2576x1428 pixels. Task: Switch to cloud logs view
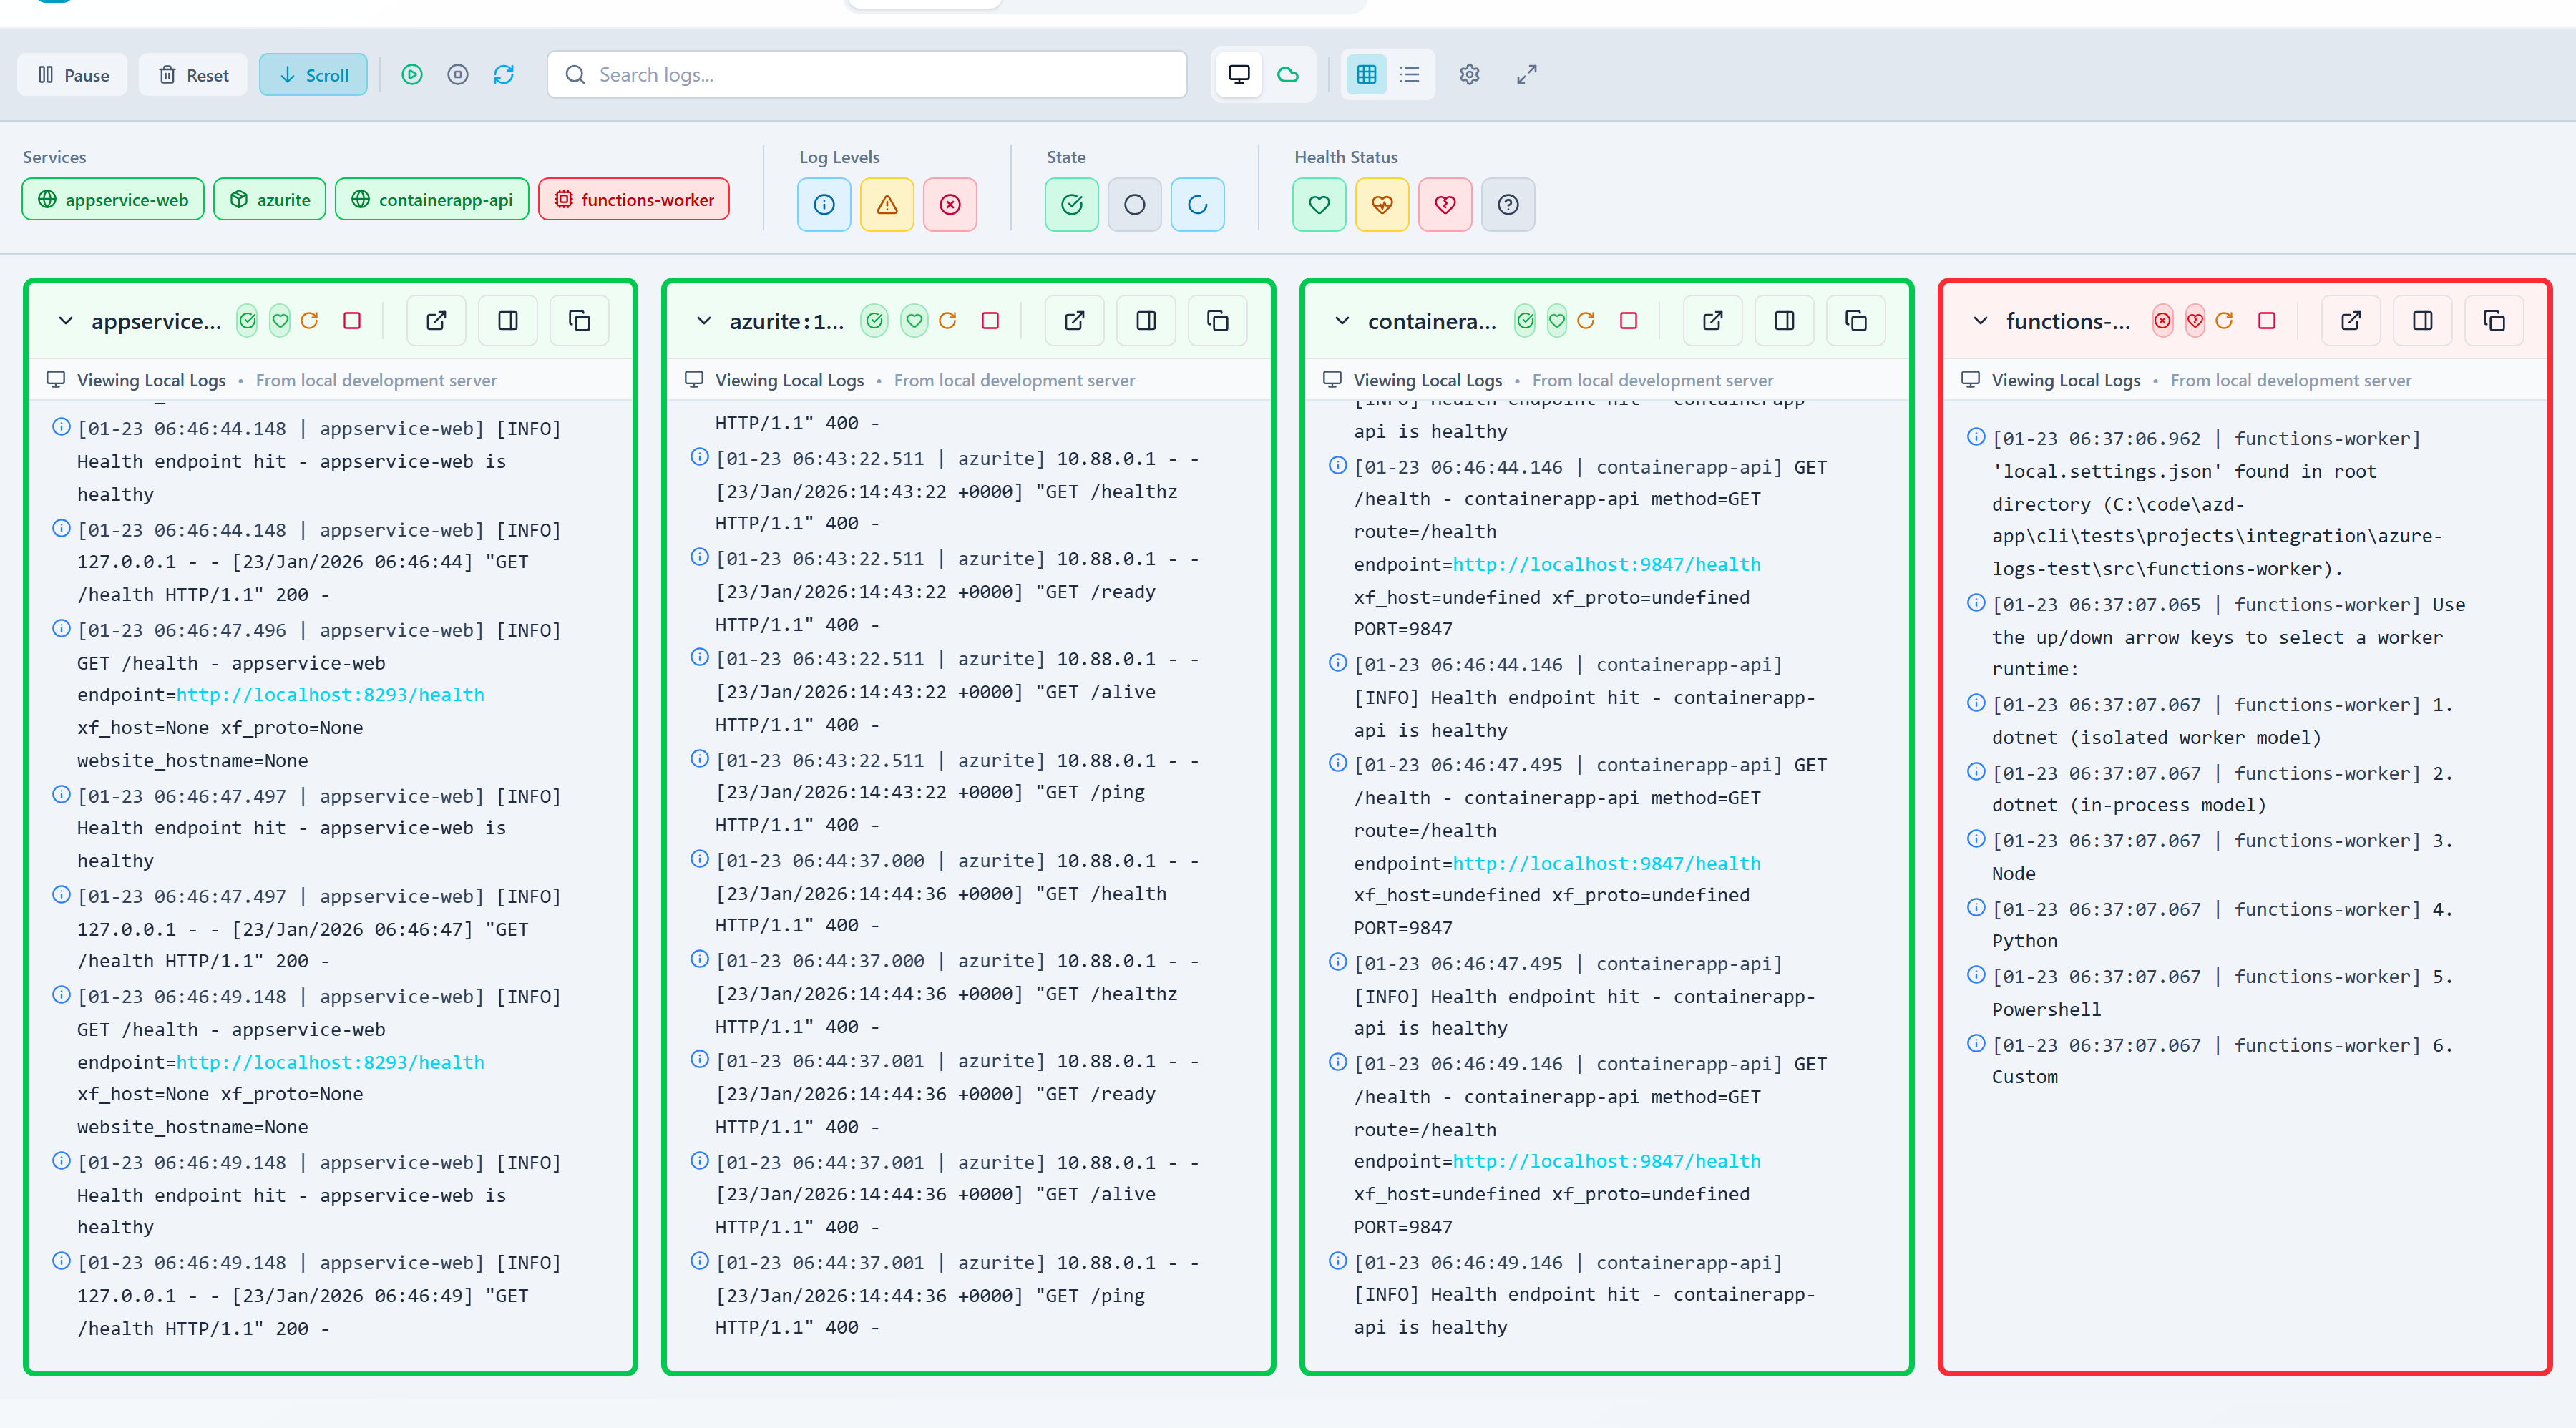pyautogui.click(x=1288, y=74)
